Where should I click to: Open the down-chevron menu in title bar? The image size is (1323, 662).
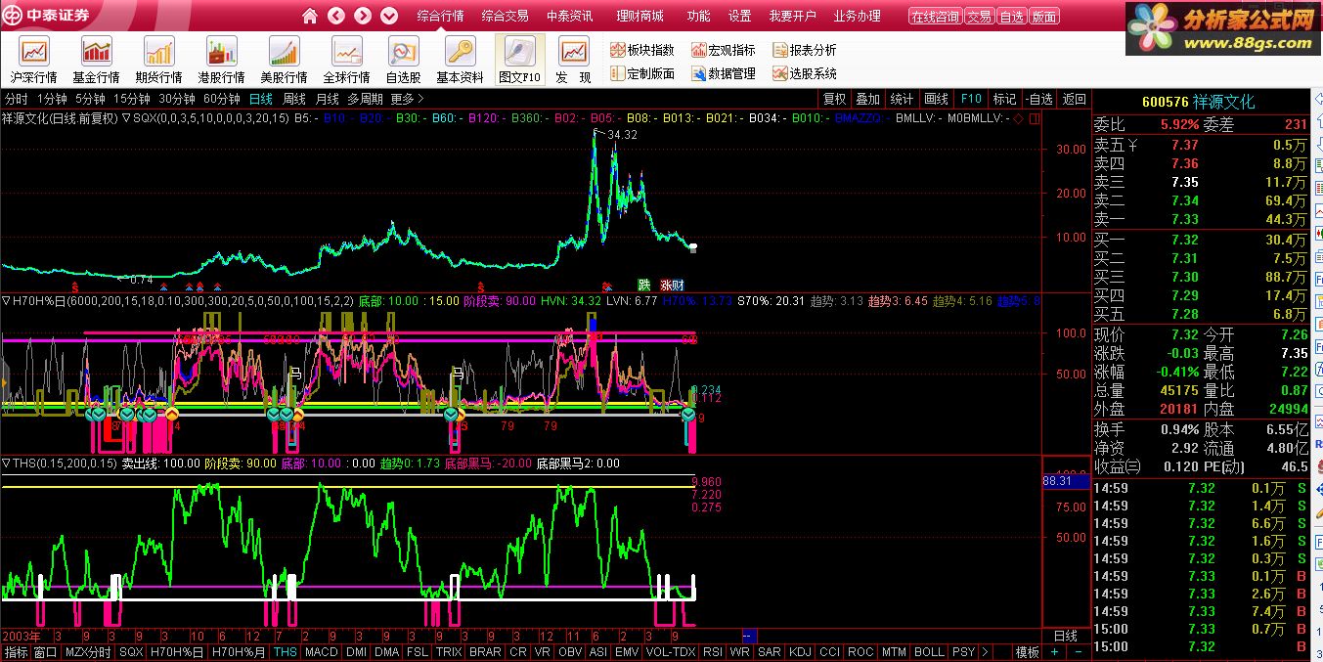click(389, 16)
